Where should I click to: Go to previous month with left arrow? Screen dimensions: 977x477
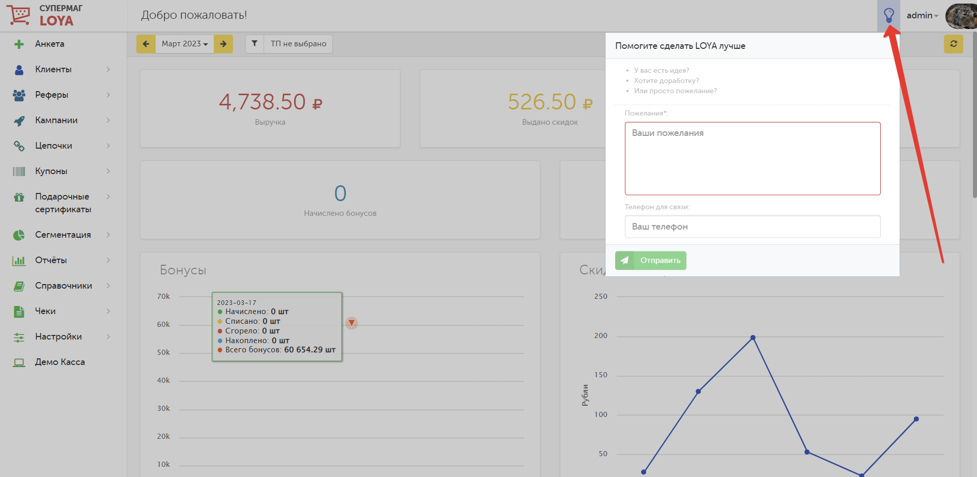pyautogui.click(x=146, y=44)
